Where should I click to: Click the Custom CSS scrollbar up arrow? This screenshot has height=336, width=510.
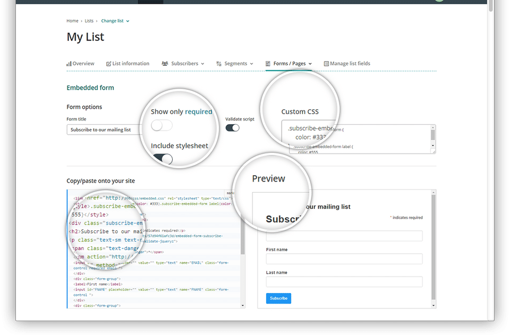(x=433, y=128)
